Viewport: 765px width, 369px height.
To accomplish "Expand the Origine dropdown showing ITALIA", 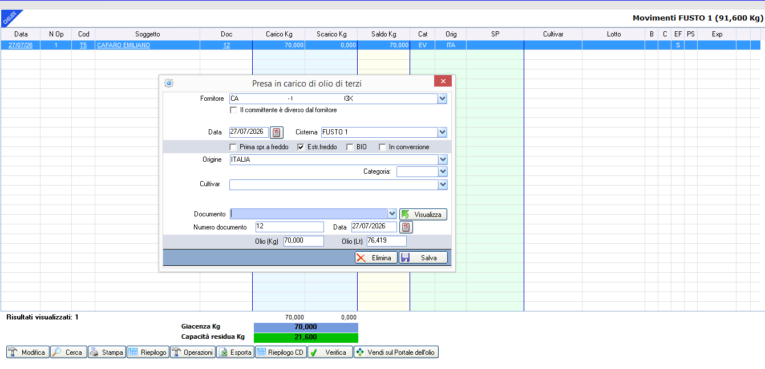I will click(x=443, y=159).
